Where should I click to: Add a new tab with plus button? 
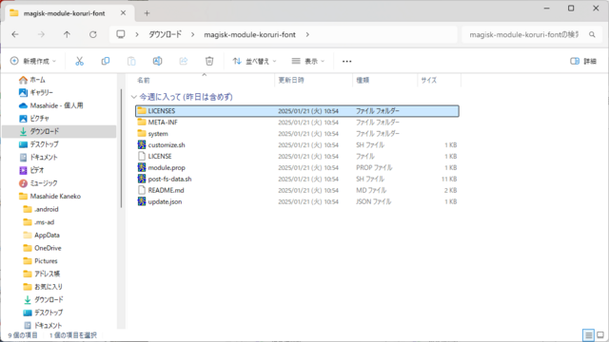(x=147, y=13)
